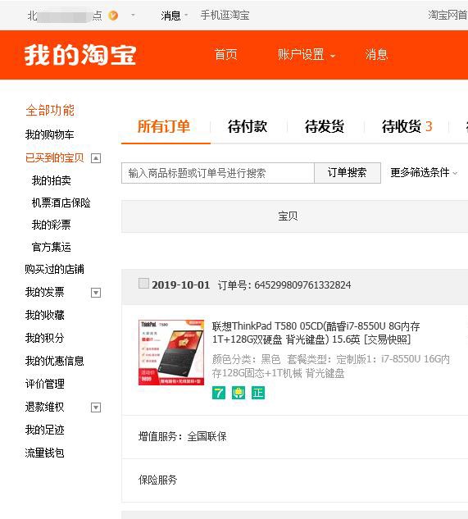This screenshot has height=519, width=468.
Task: Click the order search input field
Action: click(218, 173)
